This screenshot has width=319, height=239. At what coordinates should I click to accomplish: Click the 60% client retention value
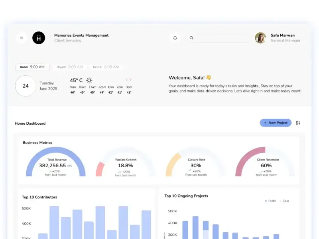coord(266,166)
